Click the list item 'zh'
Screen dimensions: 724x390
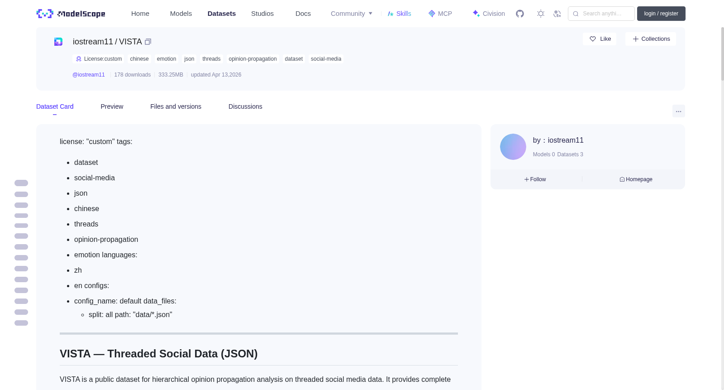78,270
